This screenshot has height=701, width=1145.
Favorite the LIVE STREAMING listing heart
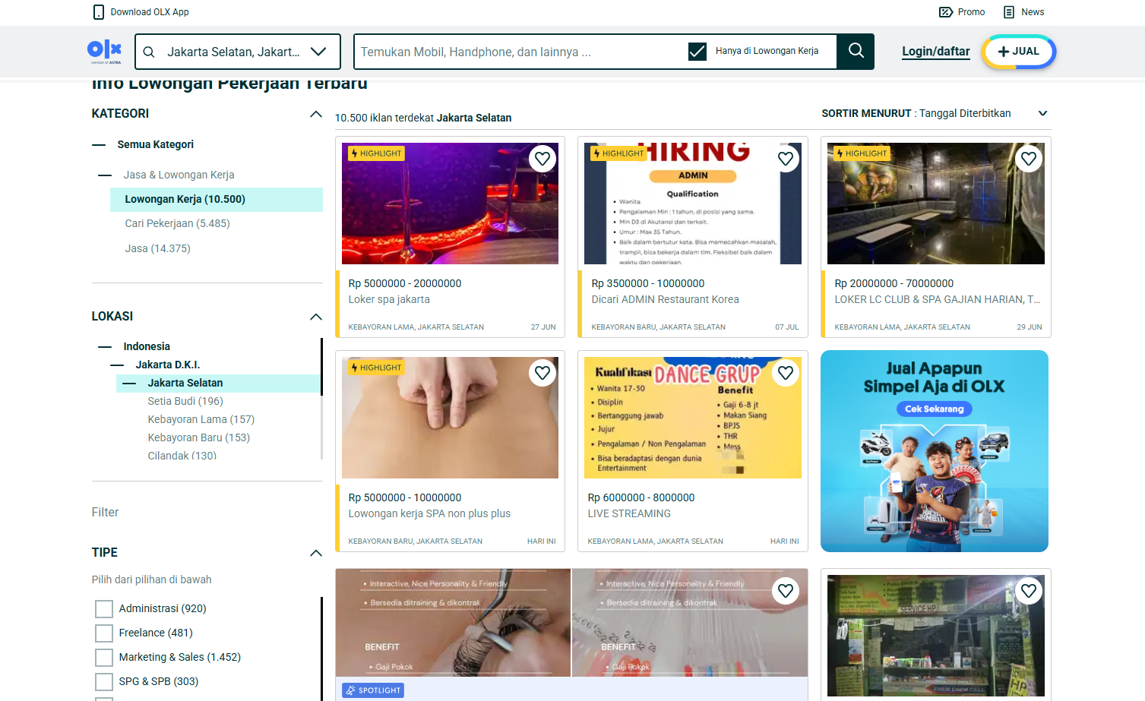click(786, 373)
